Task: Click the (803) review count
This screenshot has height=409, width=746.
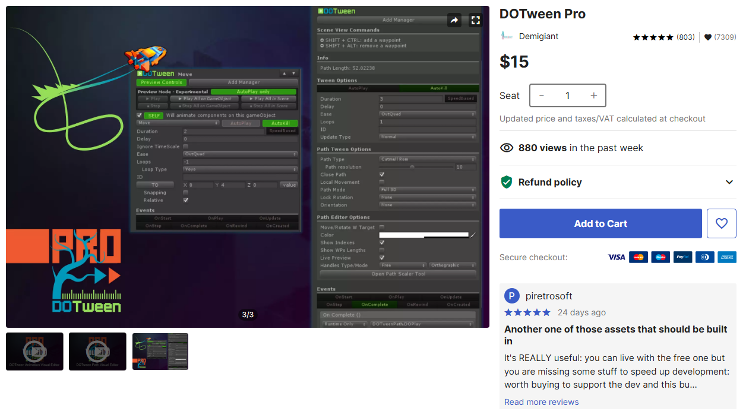Action: coord(685,37)
